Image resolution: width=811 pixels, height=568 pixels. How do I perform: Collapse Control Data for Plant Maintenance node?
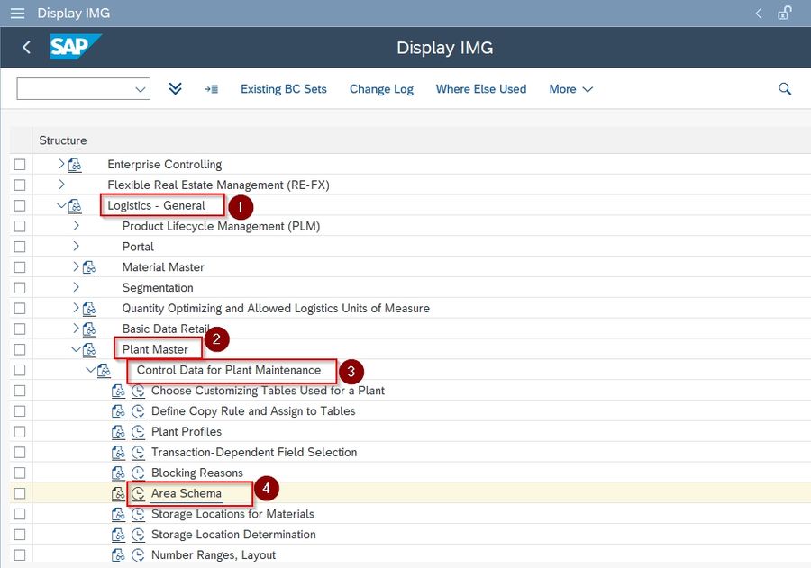click(90, 370)
